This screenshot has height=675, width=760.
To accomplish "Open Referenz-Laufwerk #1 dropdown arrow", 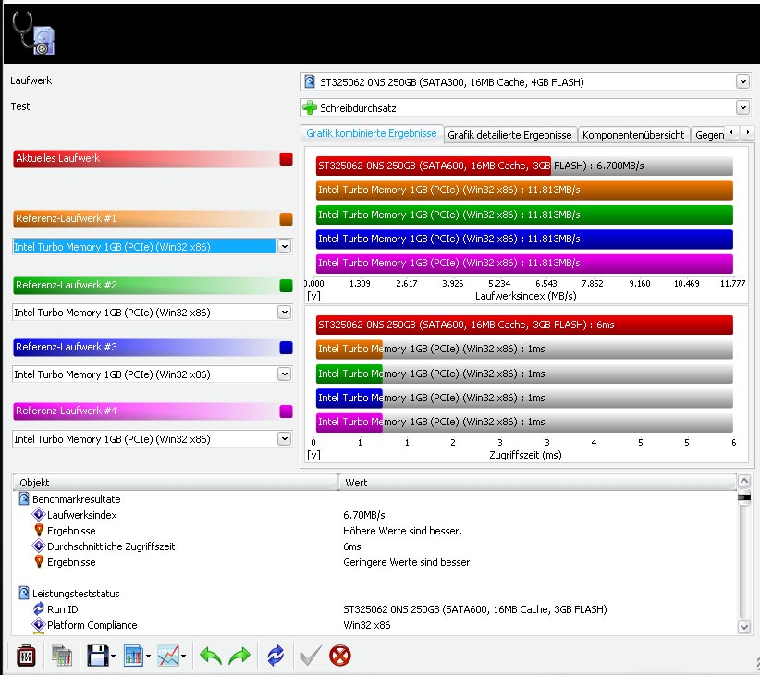I will click(x=285, y=246).
